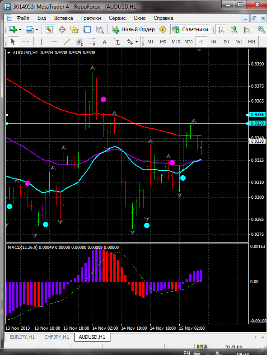Click the chart menu icon beside Файл
The width and height of the screenshot is (271, 355).
9,18
